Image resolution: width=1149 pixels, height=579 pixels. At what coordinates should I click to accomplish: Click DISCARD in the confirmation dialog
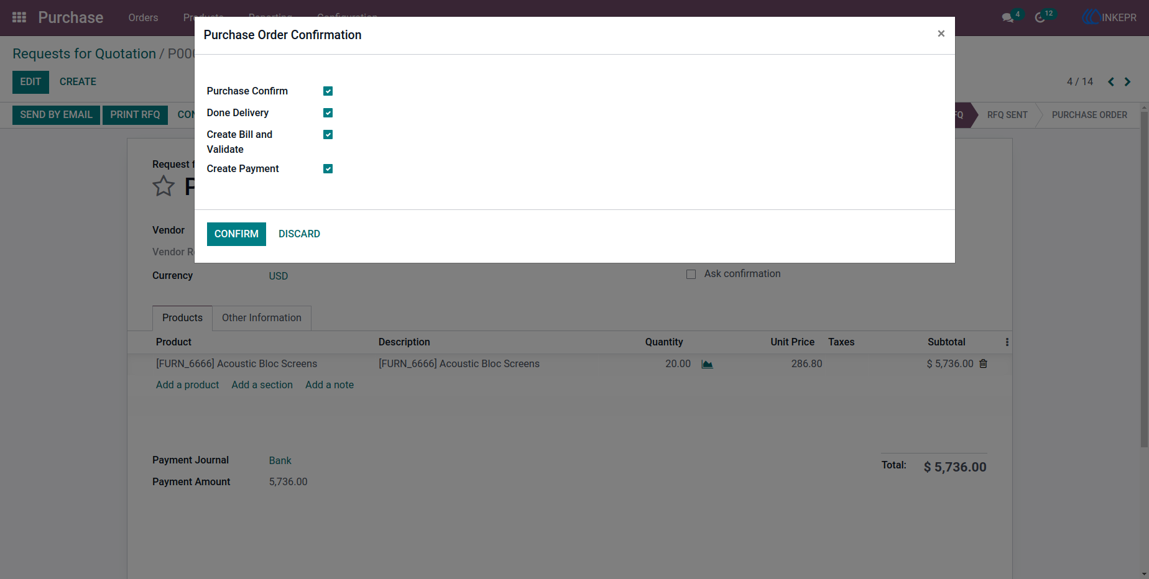tap(299, 234)
